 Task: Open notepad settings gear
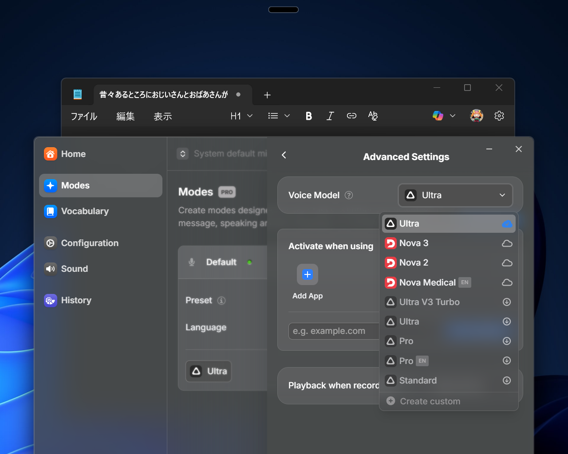pyautogui.click(x=499, y=116)
